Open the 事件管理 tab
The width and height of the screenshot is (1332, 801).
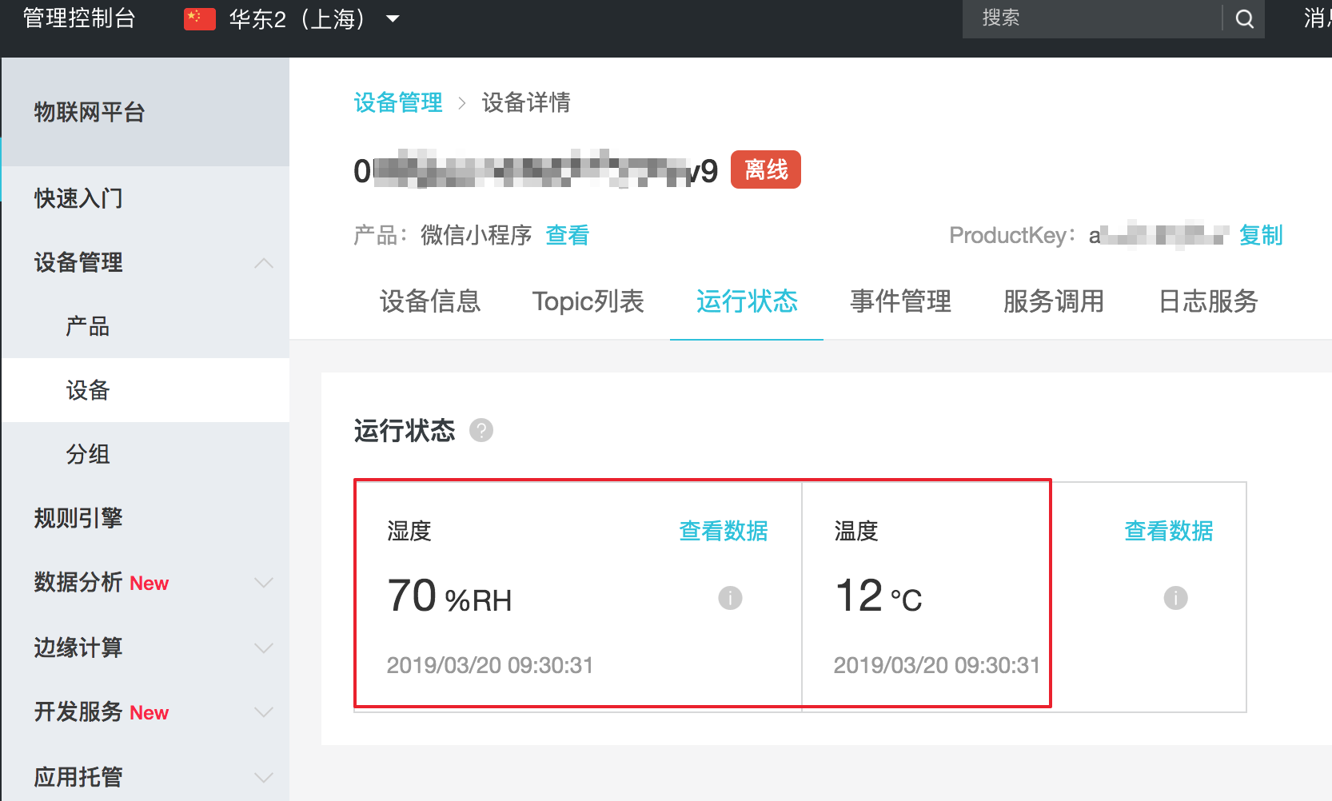point(900,301)
